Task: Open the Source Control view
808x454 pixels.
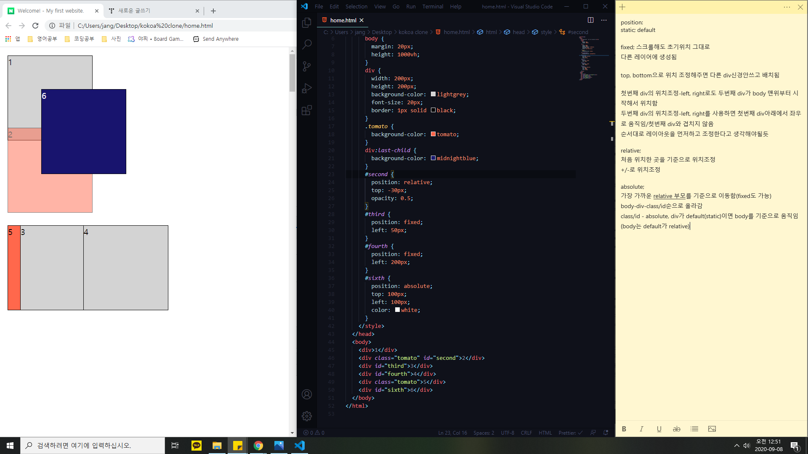Action: (307, 66)
